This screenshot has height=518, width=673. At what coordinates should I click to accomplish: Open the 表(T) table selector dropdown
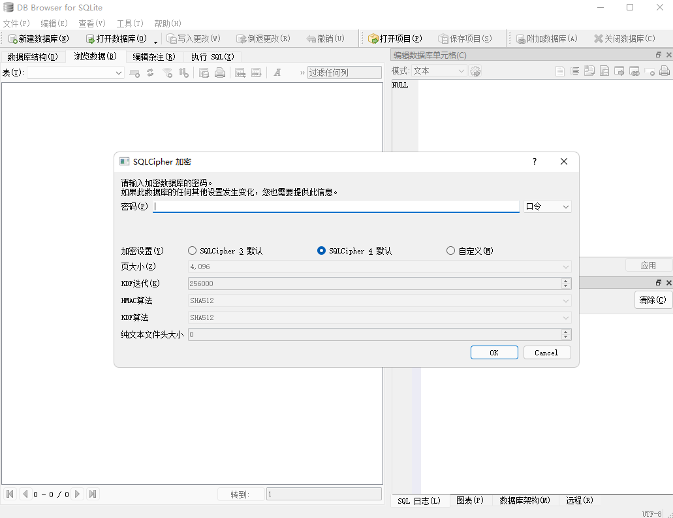[x=76, y=73]
